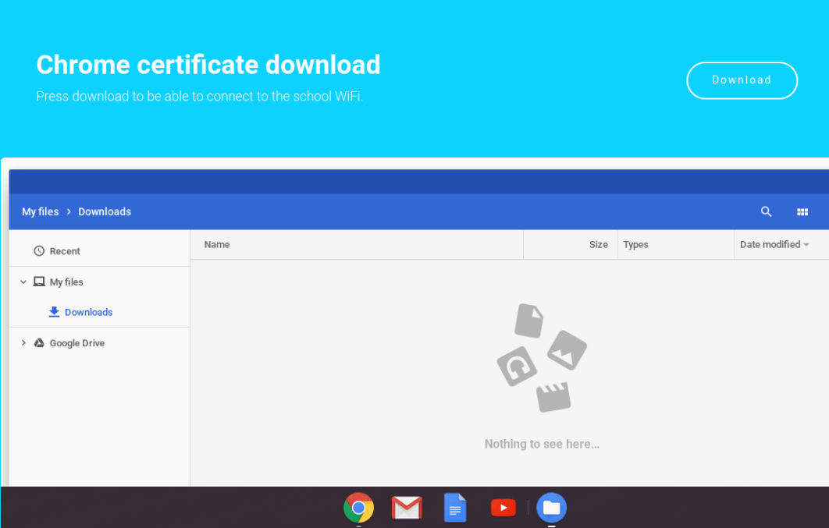
Task: Sort files by Types column
Action: (635, 244)
